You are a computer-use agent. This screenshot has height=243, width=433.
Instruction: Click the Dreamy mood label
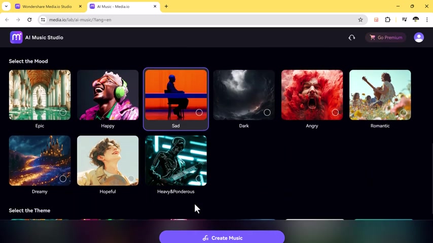point(40,191)
